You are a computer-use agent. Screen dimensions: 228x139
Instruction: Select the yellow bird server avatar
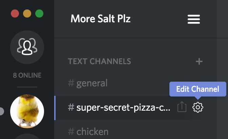(27, 111)
